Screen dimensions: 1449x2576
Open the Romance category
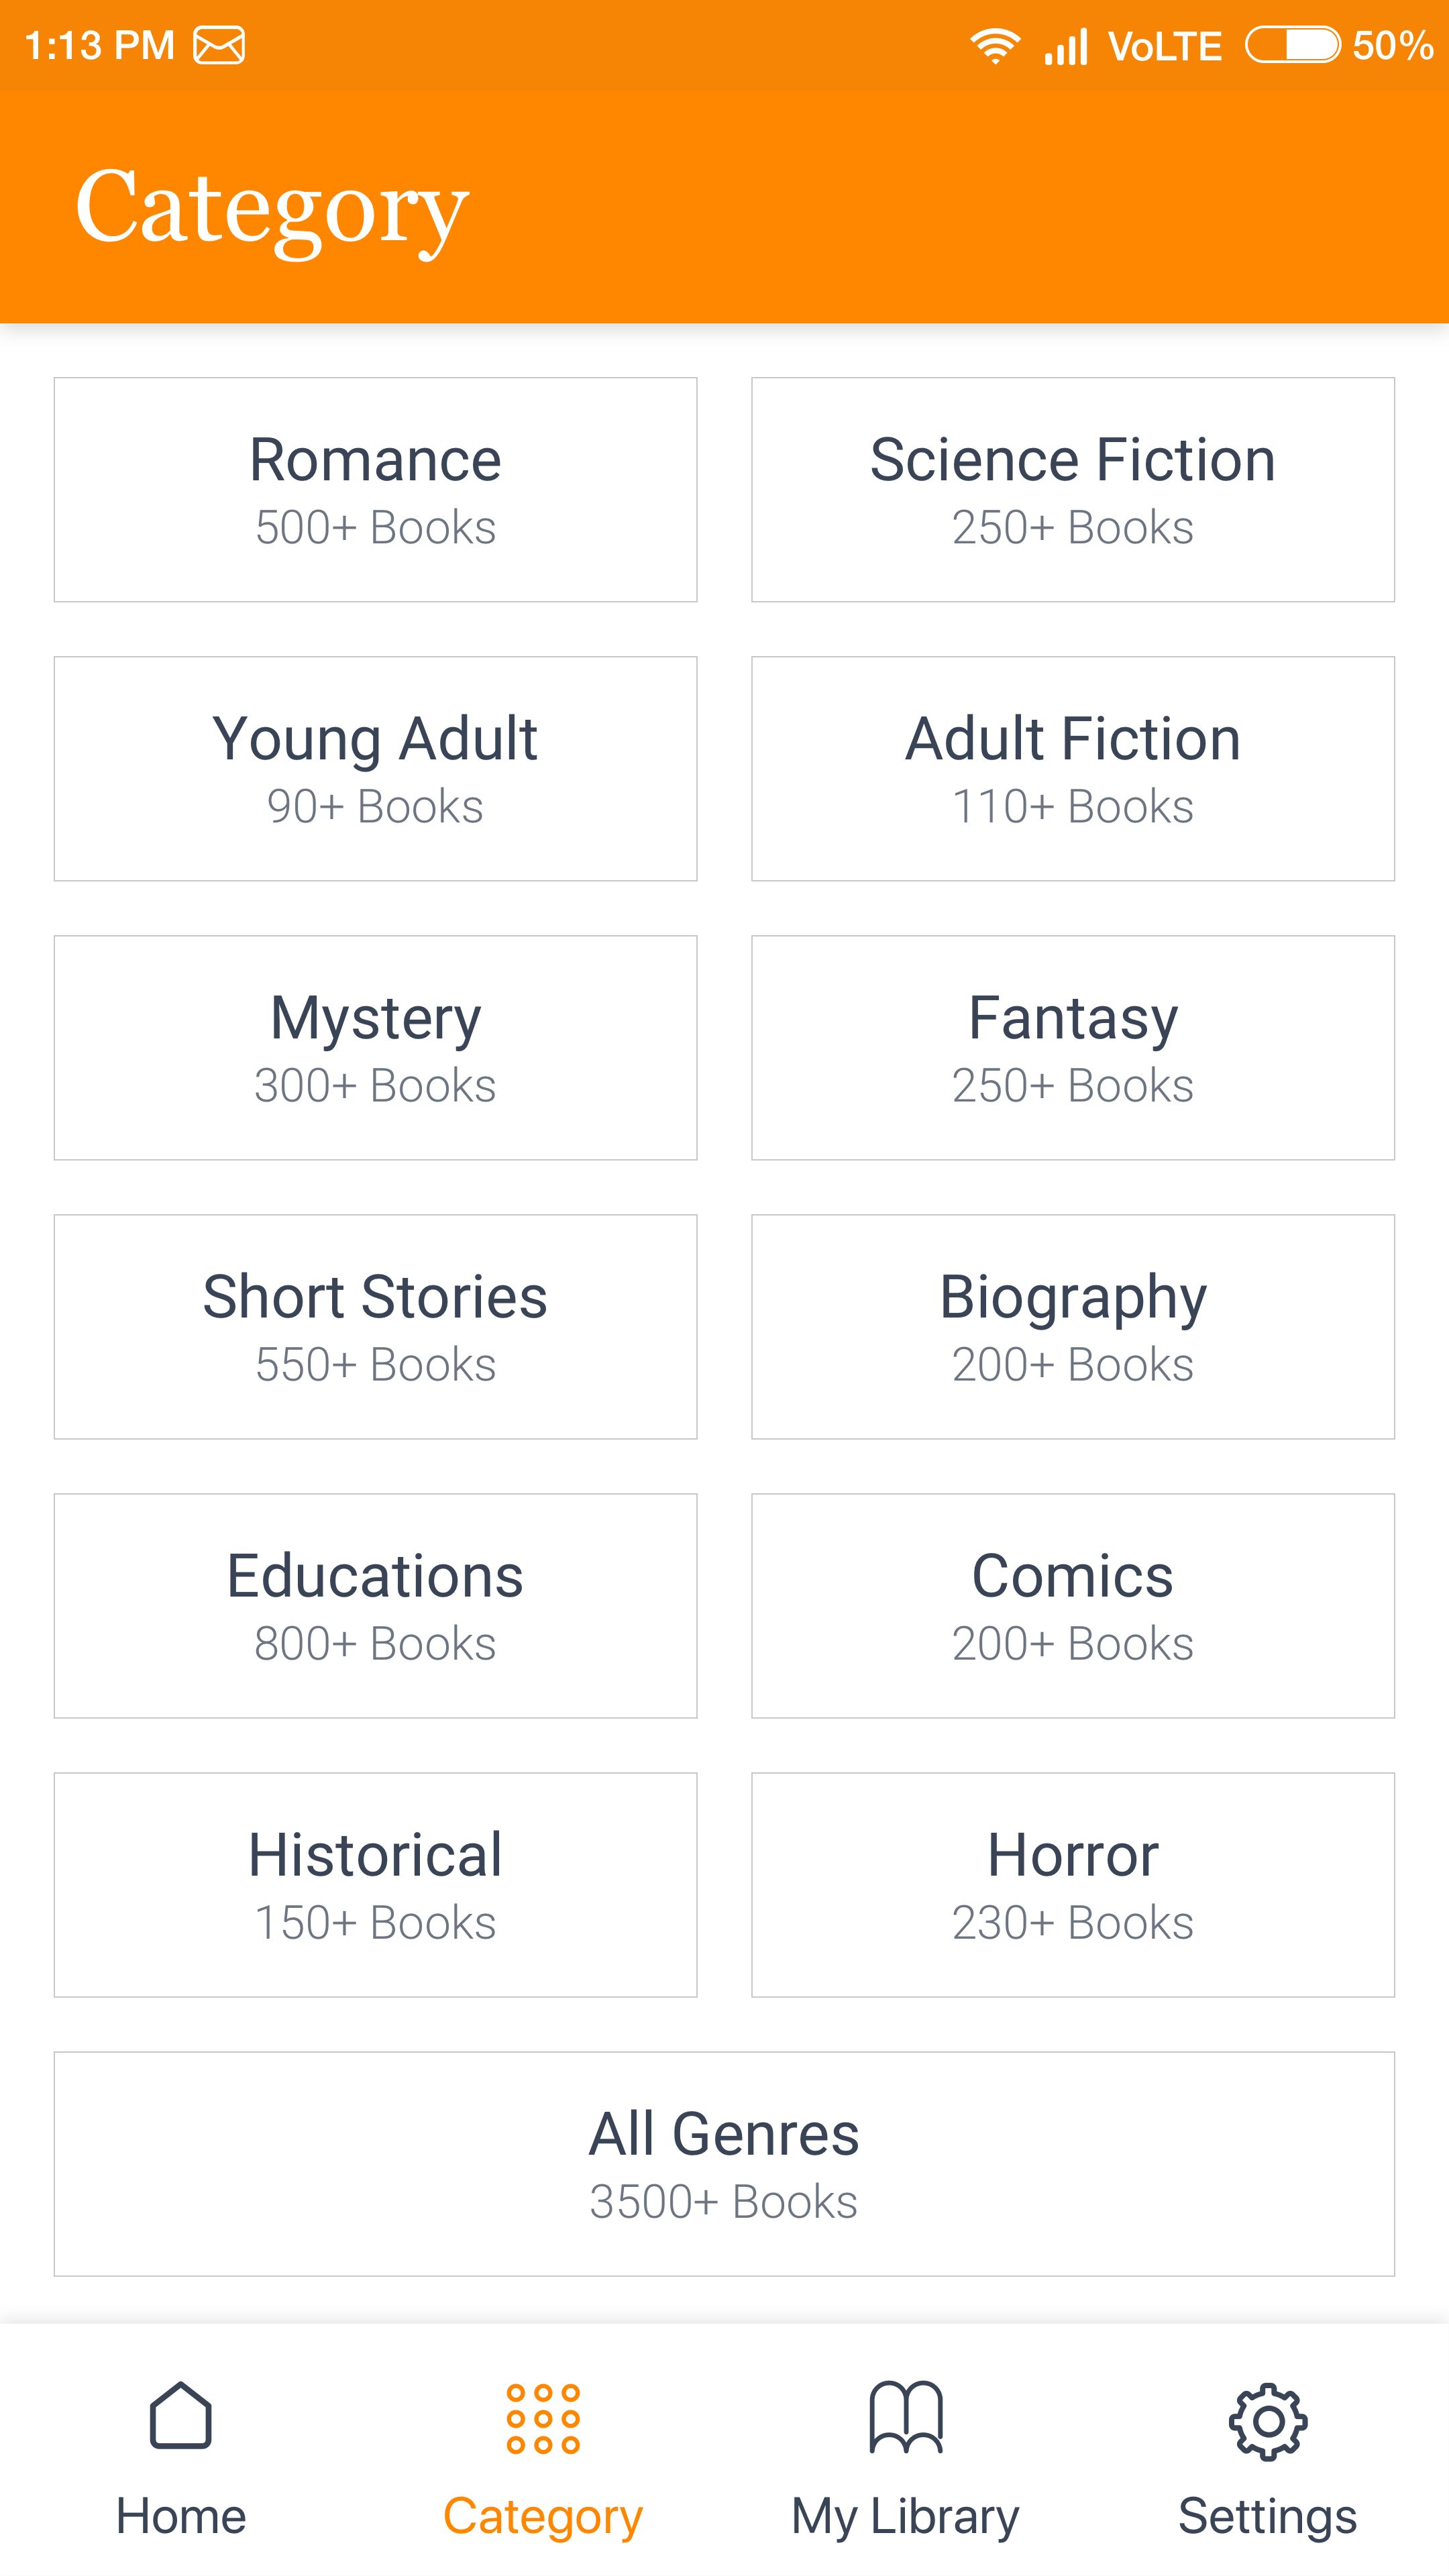click(x=375, y=489)
